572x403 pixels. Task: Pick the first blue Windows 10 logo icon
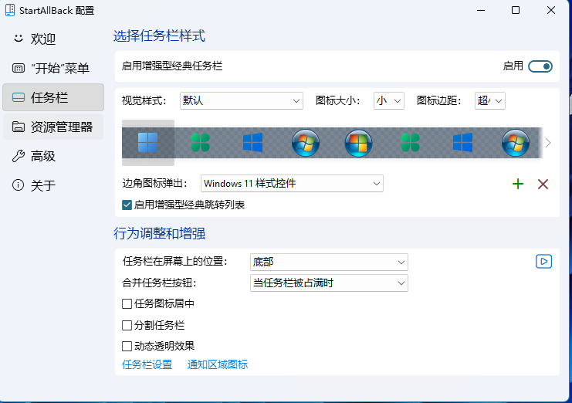[x=253, y=143]
